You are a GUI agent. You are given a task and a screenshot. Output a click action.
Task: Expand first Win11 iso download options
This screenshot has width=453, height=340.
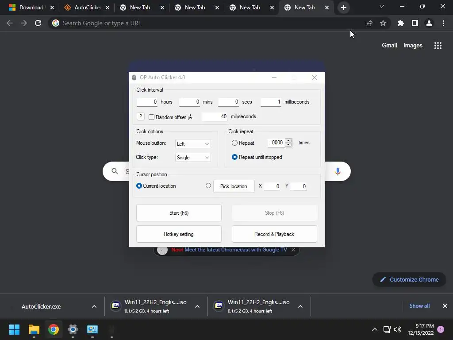[197, 306]
